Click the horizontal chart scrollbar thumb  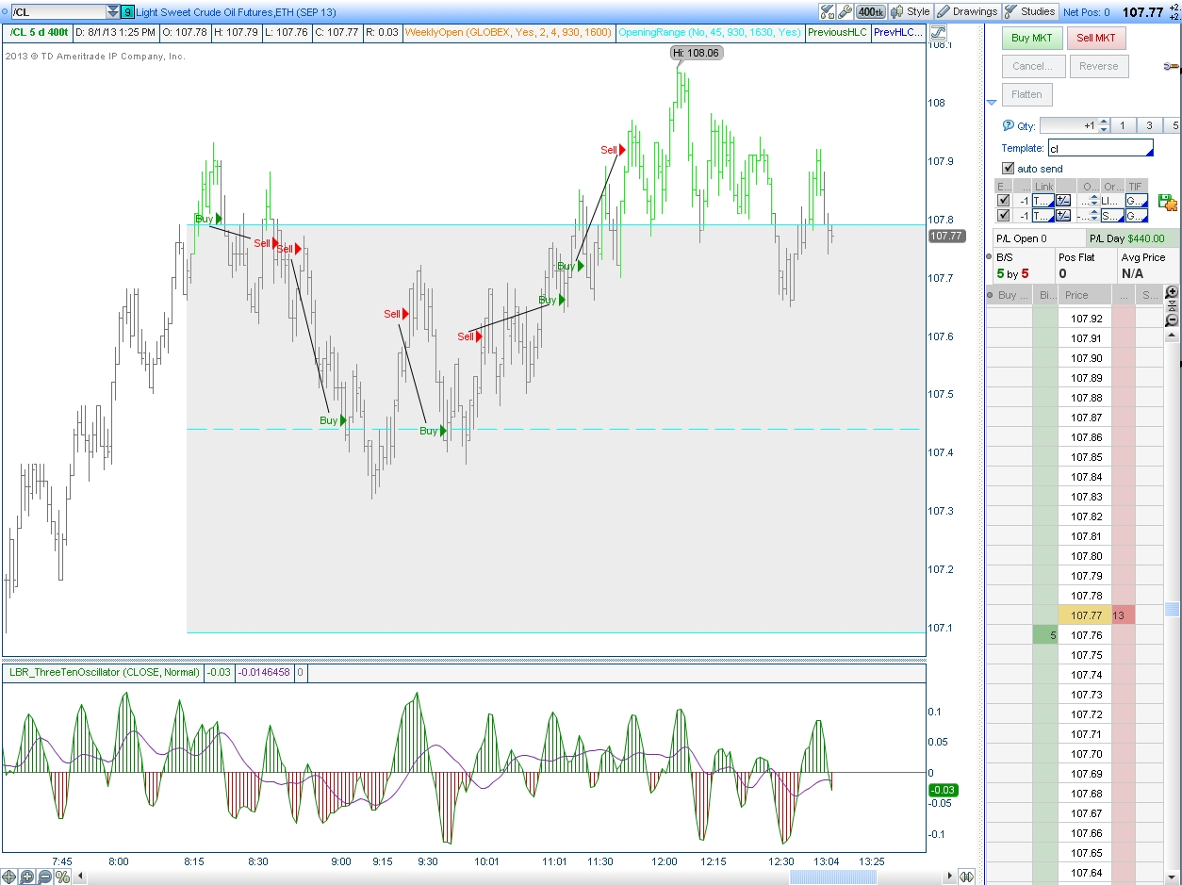coord(833,877)
